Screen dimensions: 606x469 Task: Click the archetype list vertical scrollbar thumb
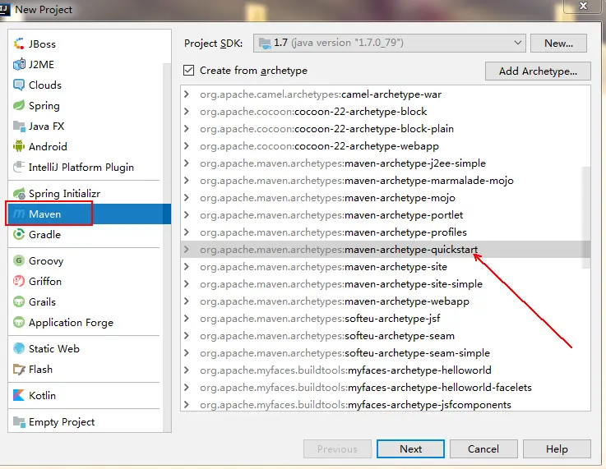coord(586,218)
